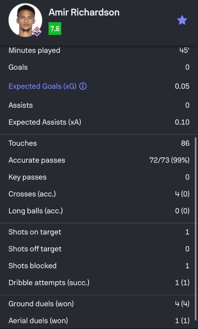Select the Minutes played row
Viewport: 198px width, 329px height.
99,50
